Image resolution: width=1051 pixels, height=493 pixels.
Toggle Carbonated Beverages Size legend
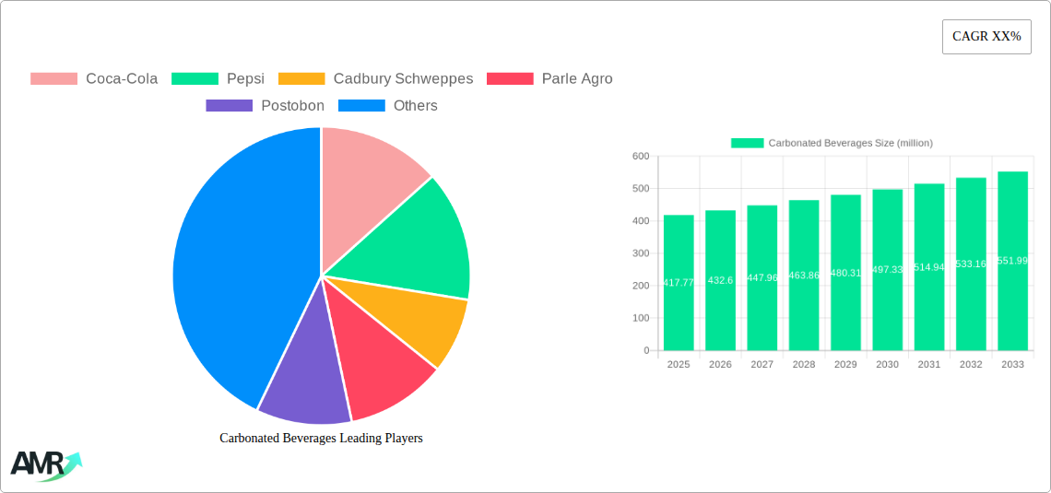832,143
